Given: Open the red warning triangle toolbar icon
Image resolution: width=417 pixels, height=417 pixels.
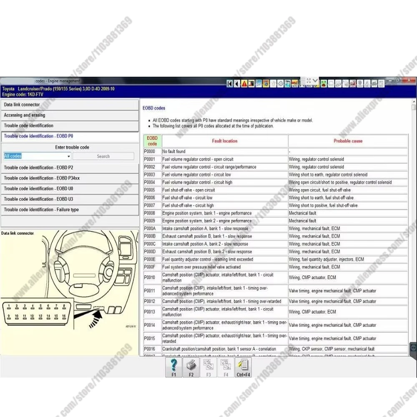Looking at the screenshot, I should [x=244, y=84].
